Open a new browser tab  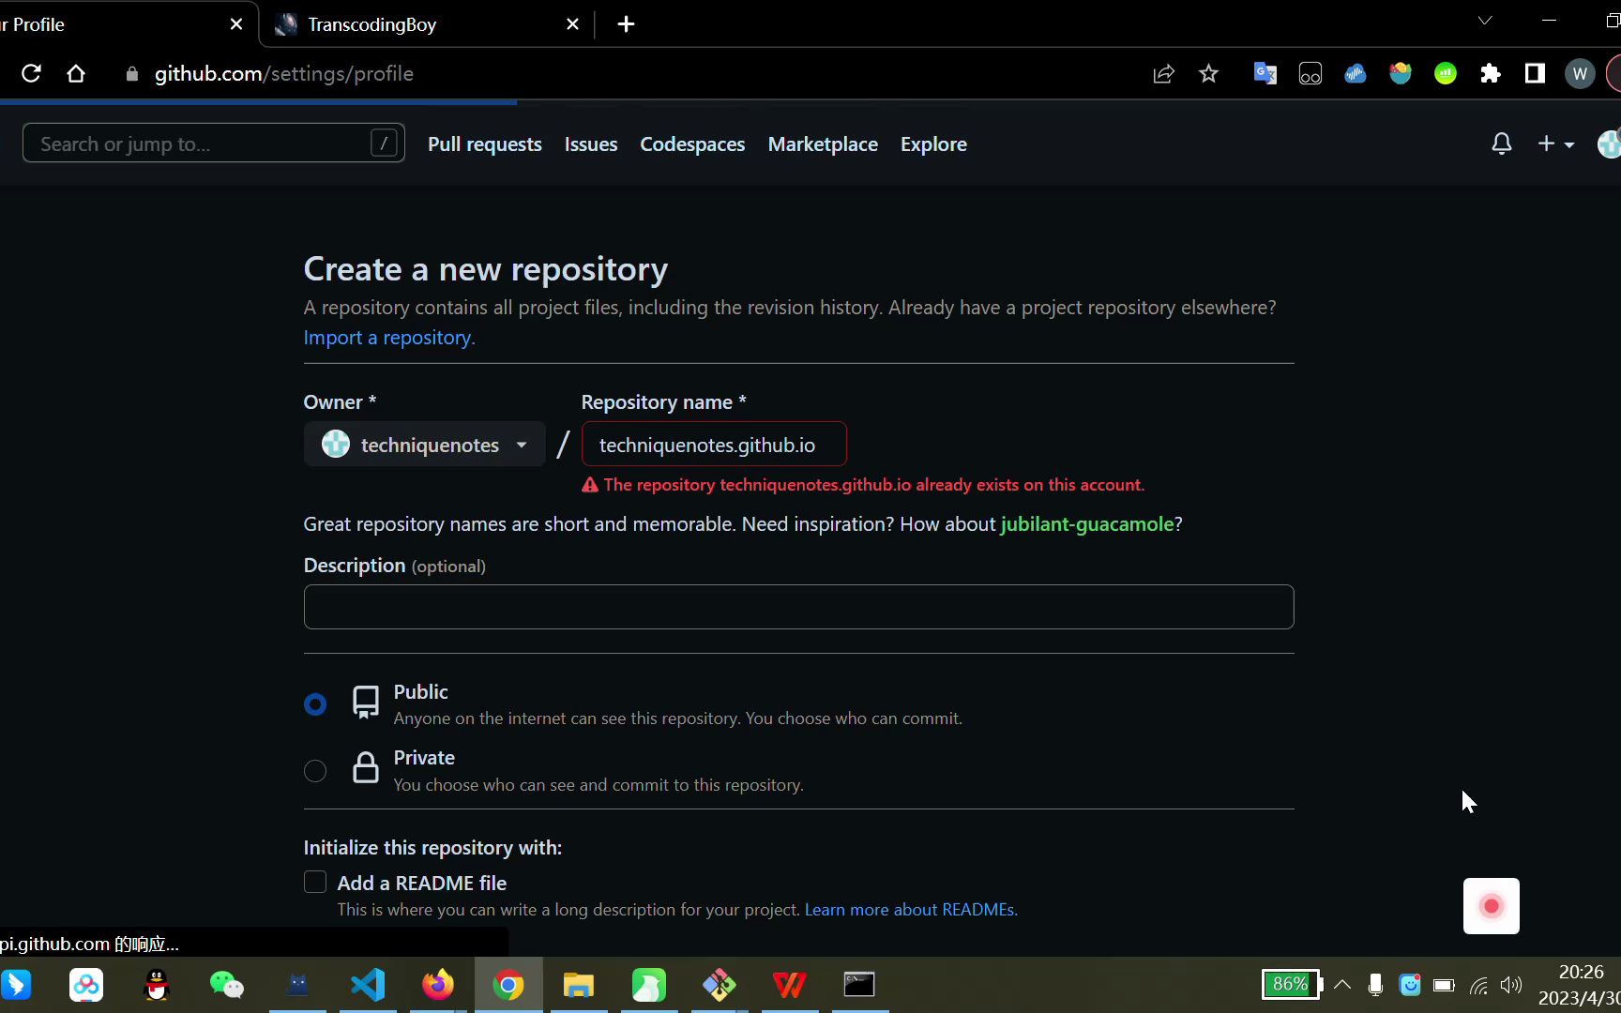tap(626, 24)
